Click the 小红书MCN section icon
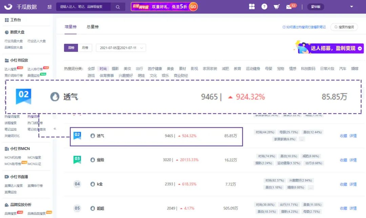366x218 pixels. pos(7,149)
